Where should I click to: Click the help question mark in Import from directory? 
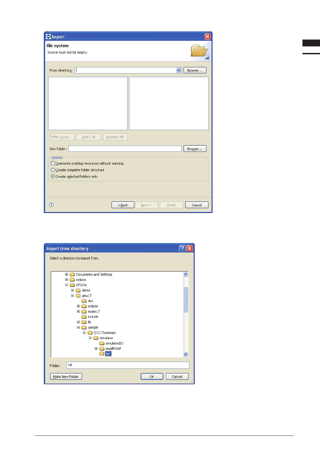(182, 248)
